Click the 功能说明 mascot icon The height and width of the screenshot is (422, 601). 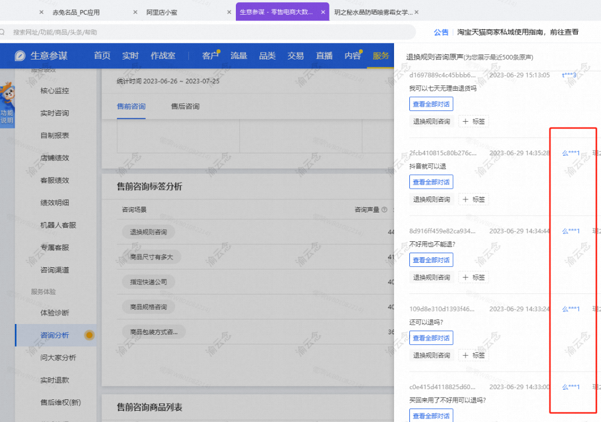(7, 105)
